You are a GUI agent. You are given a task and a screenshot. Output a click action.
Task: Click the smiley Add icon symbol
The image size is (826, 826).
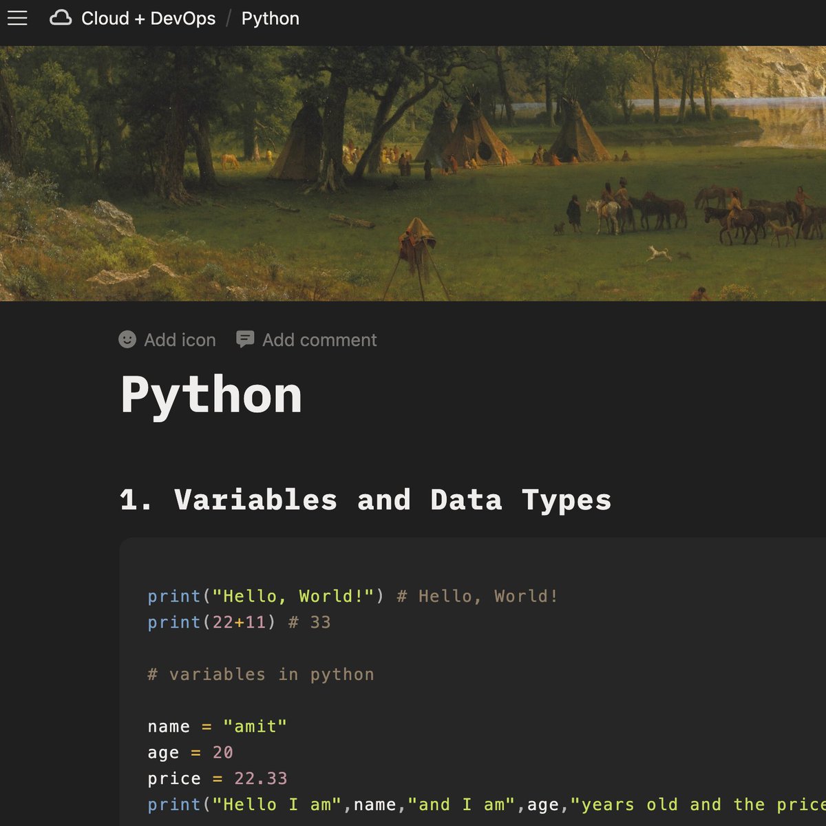(x=127, y=339)
